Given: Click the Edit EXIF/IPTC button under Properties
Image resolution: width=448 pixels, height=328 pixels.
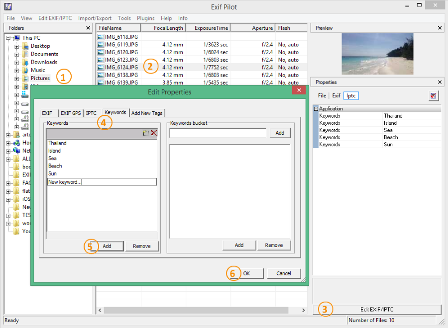Looking at the screenshot, I should tap(377, 310).
